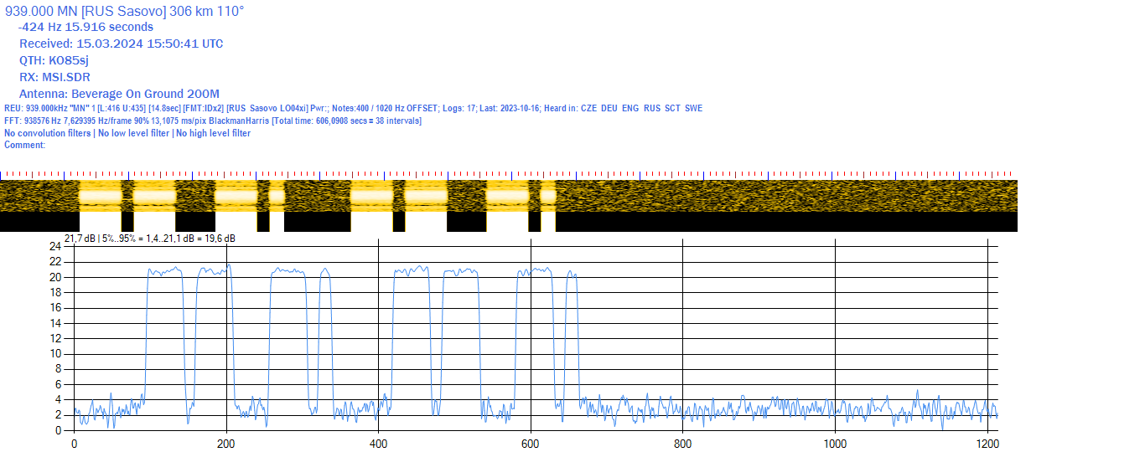Click the y-axis label "18"
The width and height of the screenshot is (1145, 457).
pyautogui.click(x=56, y=293)
